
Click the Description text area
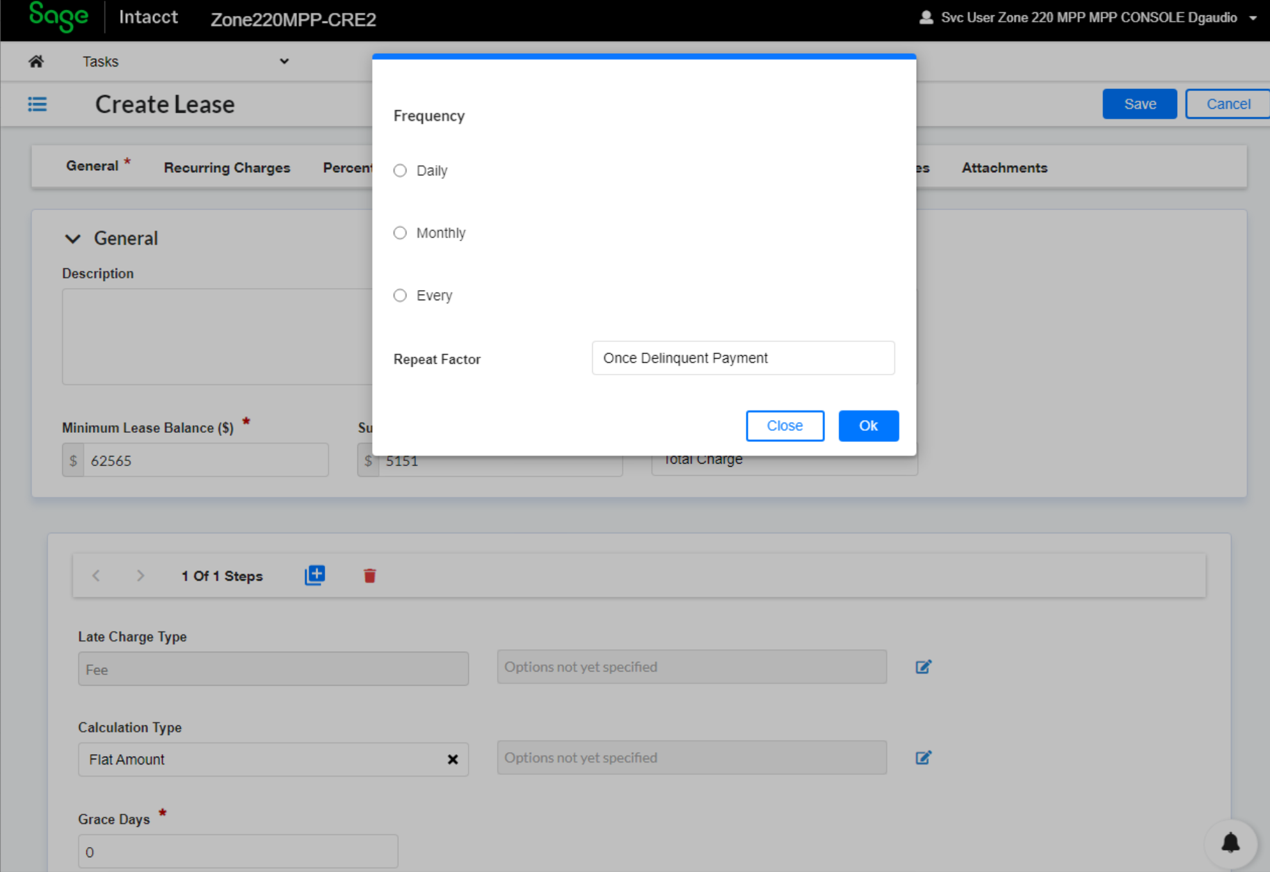pyautogui.click(x=218, y=337)
